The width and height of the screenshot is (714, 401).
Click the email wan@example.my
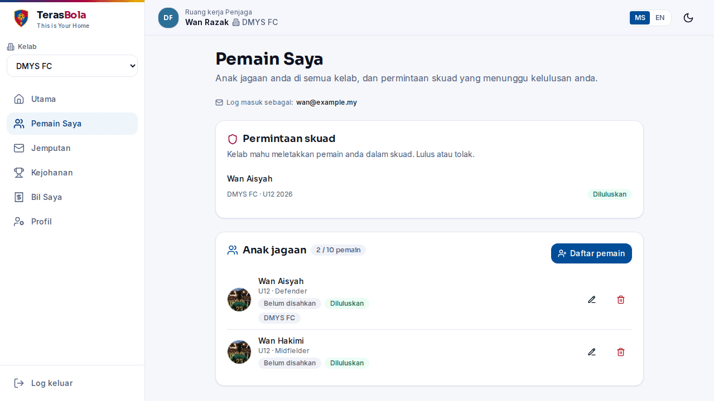326,102
